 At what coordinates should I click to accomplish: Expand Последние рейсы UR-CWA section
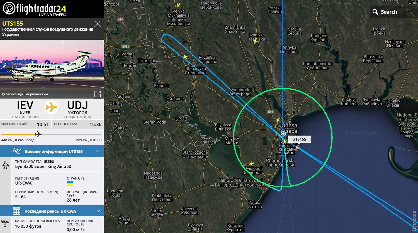tap(52, 211)
